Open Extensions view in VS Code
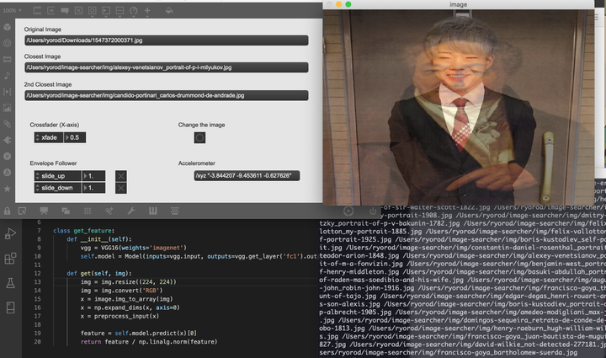The height and width of the screenshot is (358, 606). pos(10,259)
